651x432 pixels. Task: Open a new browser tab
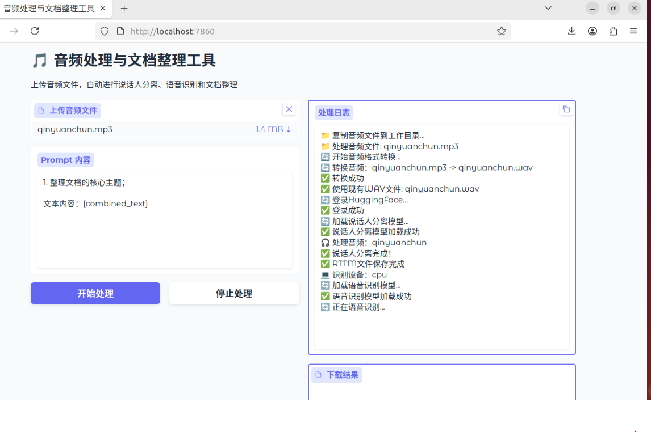[124, 9]
